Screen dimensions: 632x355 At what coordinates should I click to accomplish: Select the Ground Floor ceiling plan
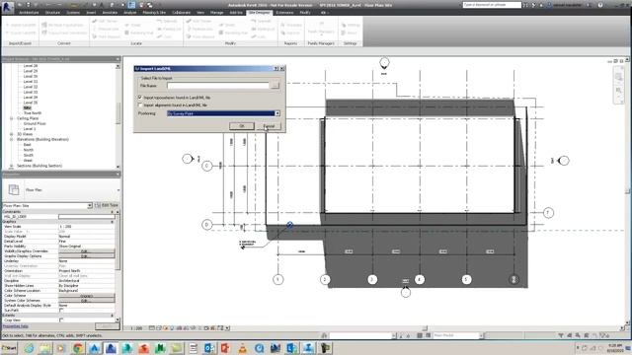click(35, 123)
